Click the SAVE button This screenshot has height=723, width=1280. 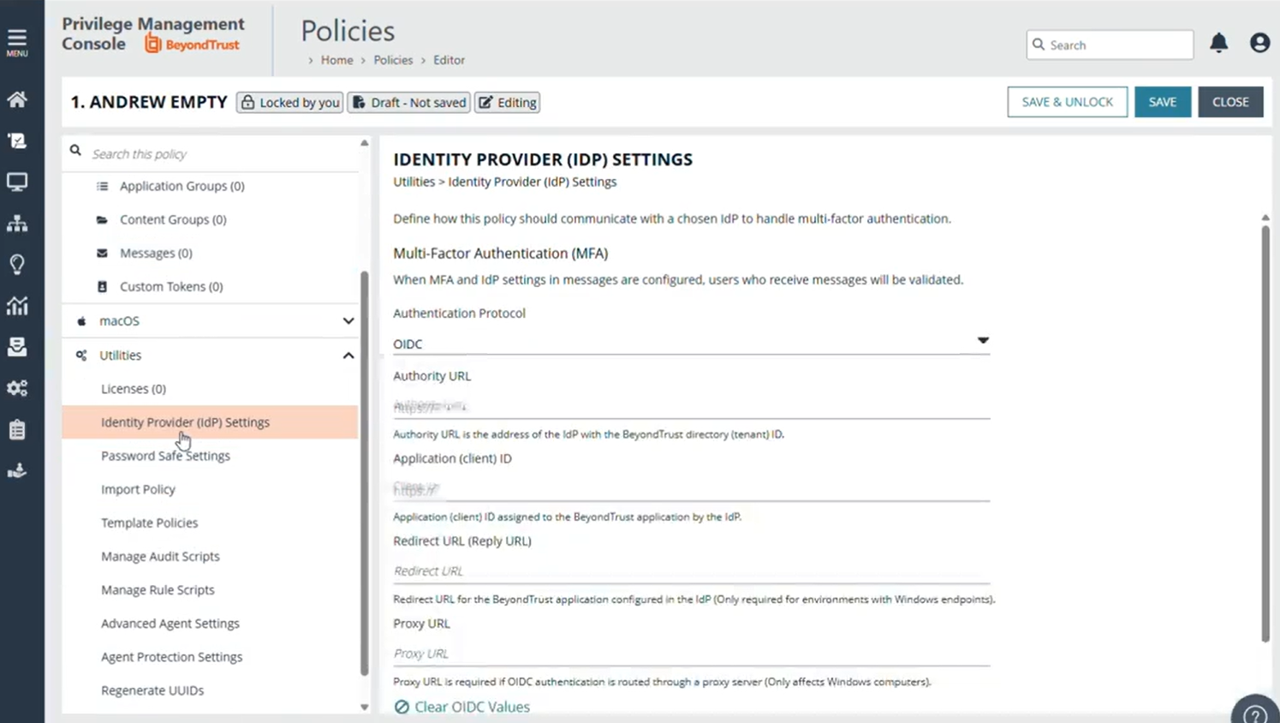pyautogui.click(x=1162, y=102)
